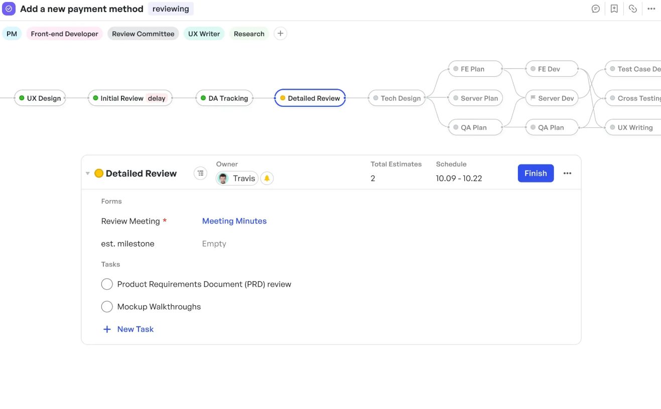Open the reviewing status dropdown
This screenshot has height=409, width=661.
[x=171, y=9]
